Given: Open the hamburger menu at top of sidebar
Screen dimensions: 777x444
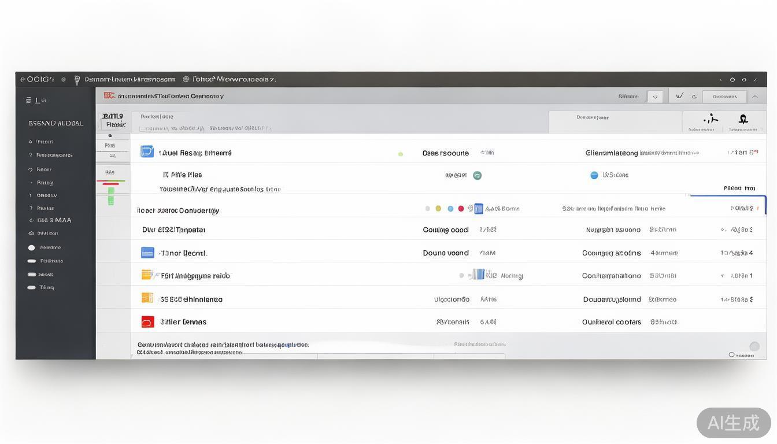Looking at the screenshot, I should click(x=28, y=100).
